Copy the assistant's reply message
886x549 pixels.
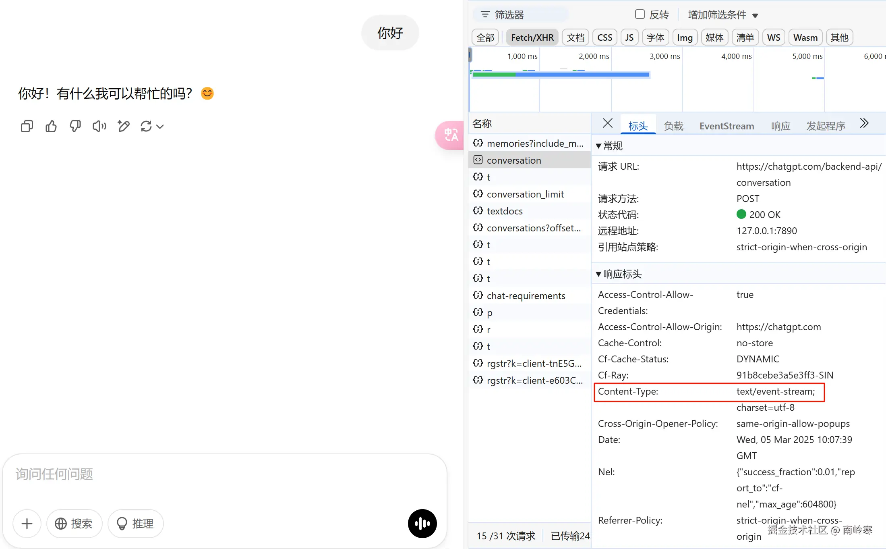(x=27, y=127)
